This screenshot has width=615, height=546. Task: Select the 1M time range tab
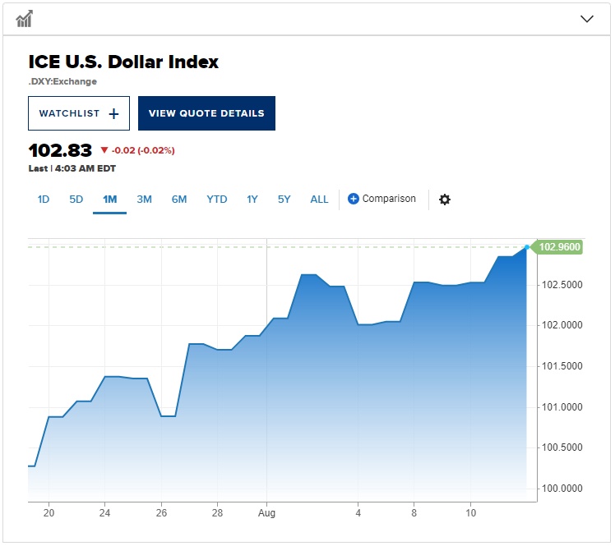[109, 199]
